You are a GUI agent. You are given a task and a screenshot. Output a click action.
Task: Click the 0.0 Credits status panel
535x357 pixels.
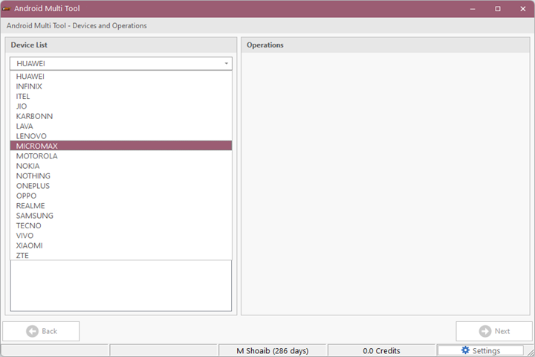tap(381, 350)
